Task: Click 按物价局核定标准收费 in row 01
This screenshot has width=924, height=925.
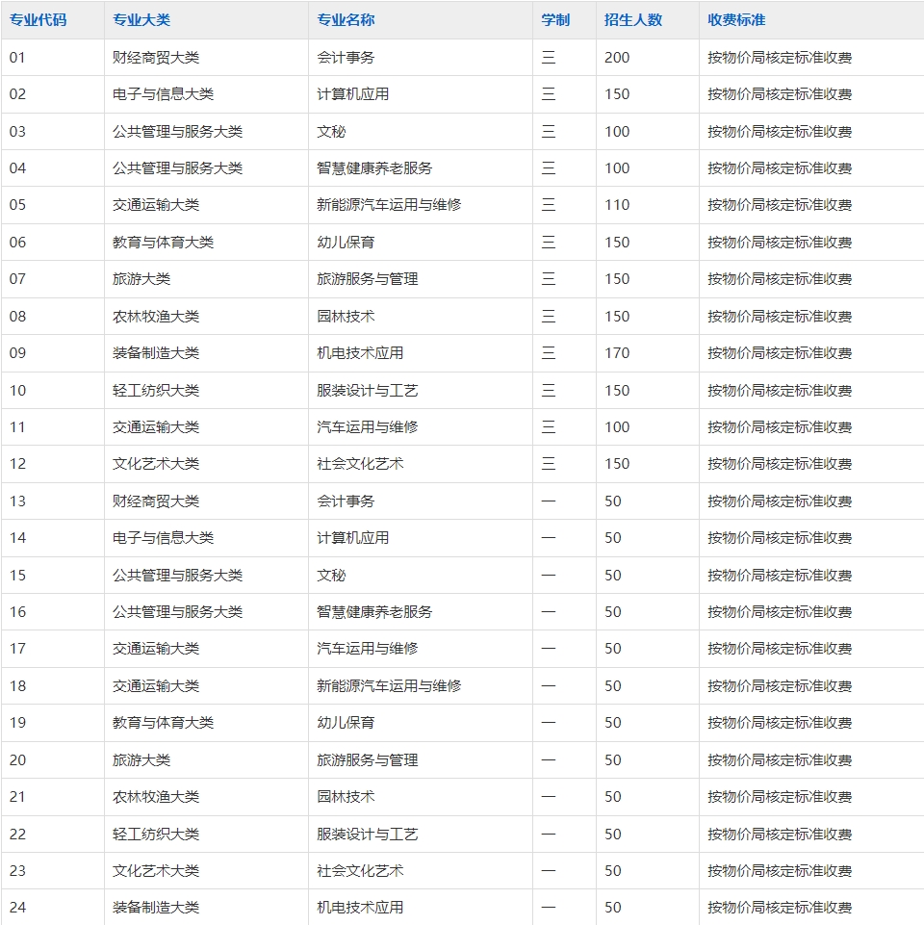Action: coord(780,58)
